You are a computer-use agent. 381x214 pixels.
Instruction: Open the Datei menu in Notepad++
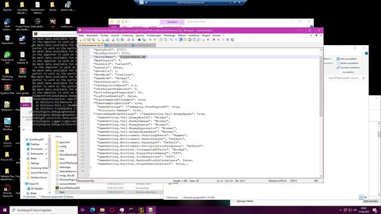[x=81, y=36]
